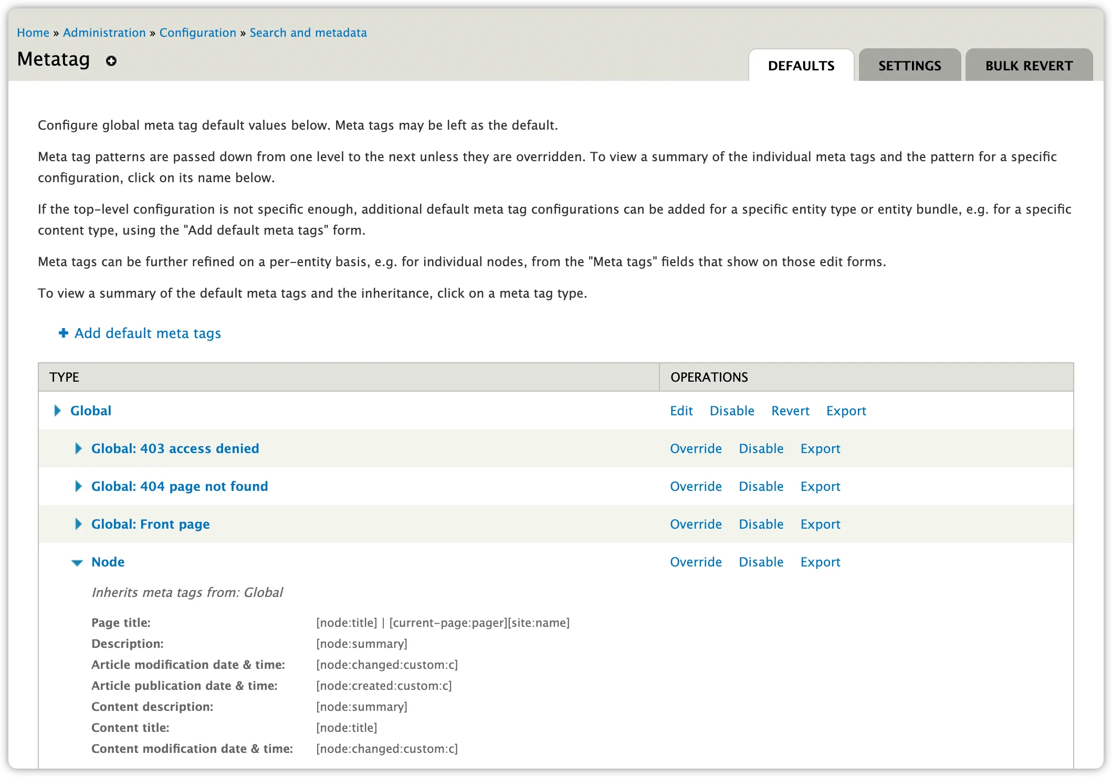Edit the Global configuration
Viewport: 1112px width, 777px height.
tap(681, 411)
